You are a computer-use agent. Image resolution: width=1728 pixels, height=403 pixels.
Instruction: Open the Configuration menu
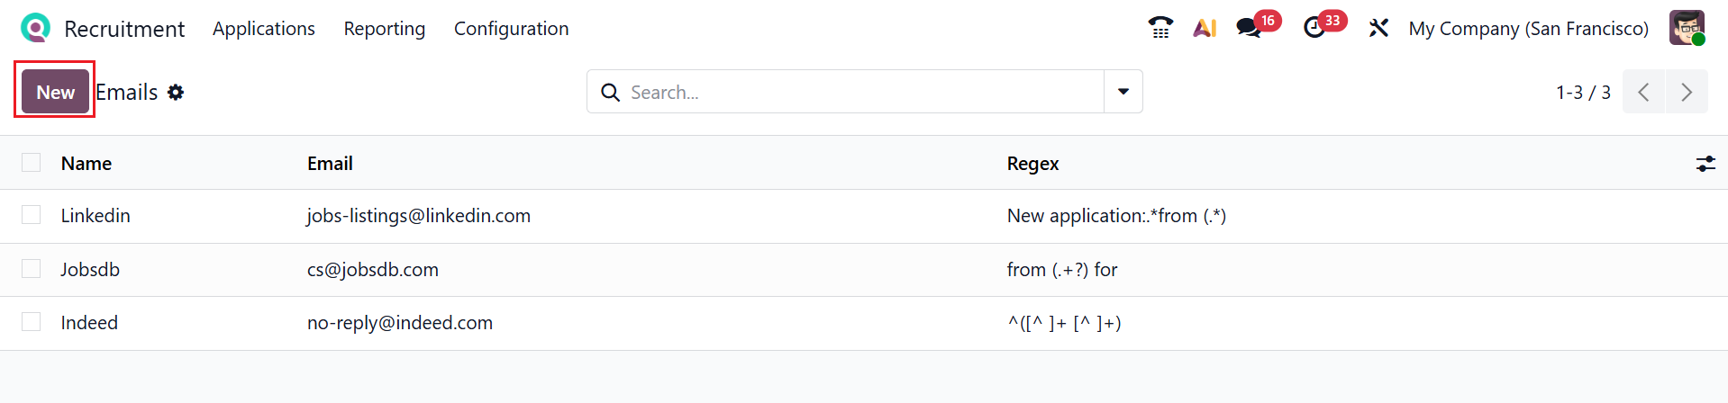pyautogui.click(x=511, y=29)
